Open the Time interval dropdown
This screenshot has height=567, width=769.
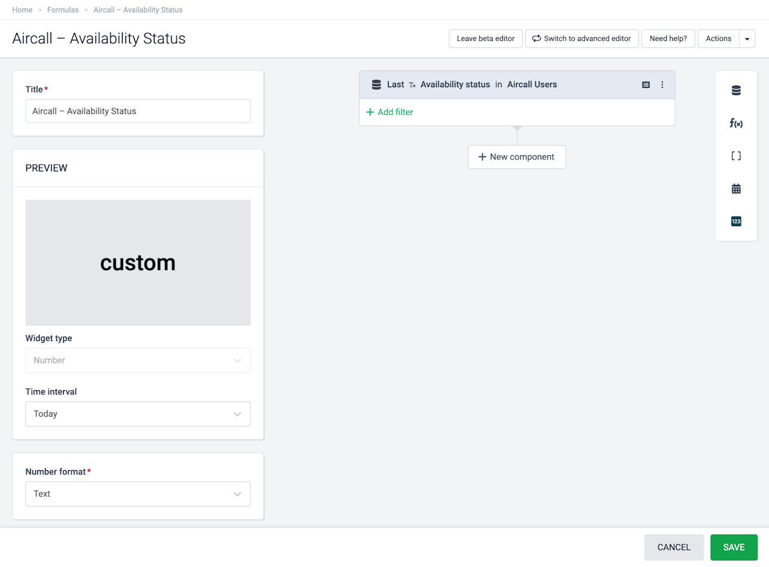(138, 414)
